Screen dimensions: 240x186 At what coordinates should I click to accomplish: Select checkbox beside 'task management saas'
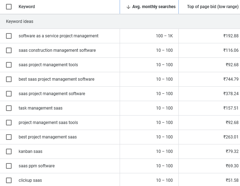coord(9,108)
